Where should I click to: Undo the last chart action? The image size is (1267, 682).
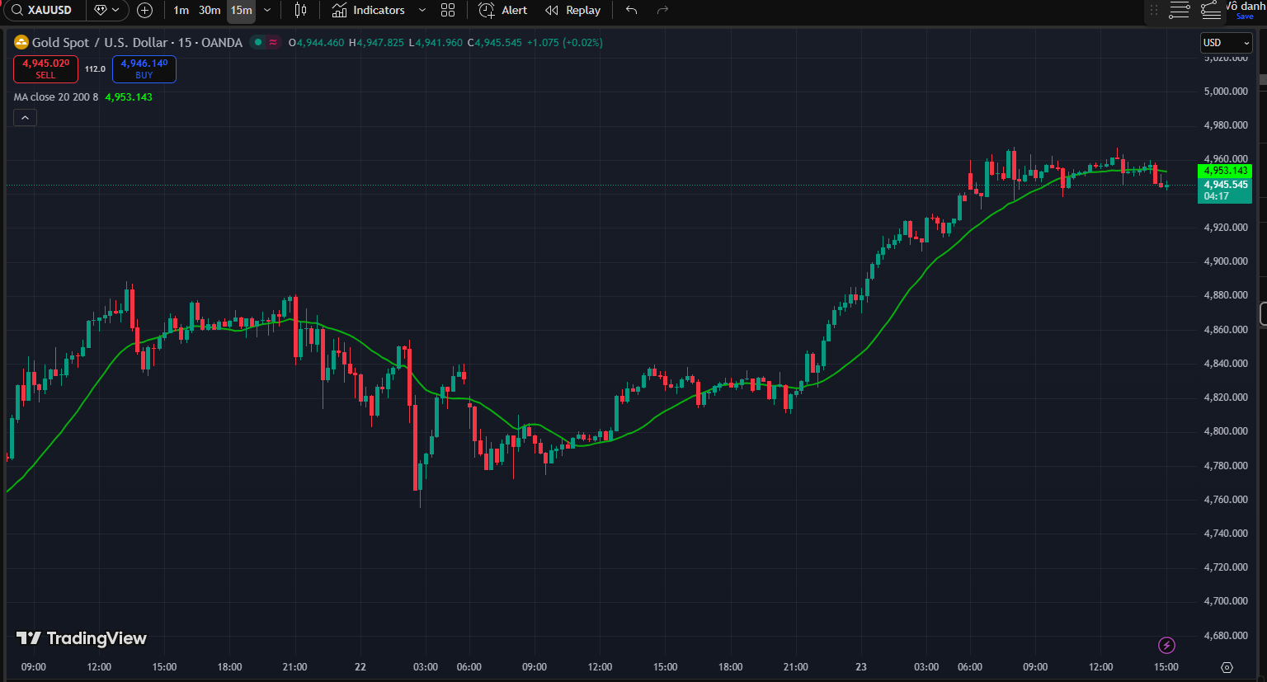(x=631, y=10)
